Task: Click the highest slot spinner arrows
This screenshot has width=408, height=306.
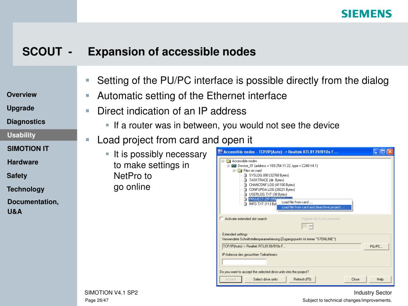Action: coord(311,226)
